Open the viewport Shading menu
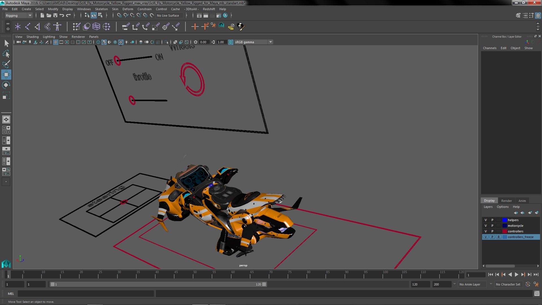Image resolution: width=542 pixels, height=305 pixels. [32, 37]
